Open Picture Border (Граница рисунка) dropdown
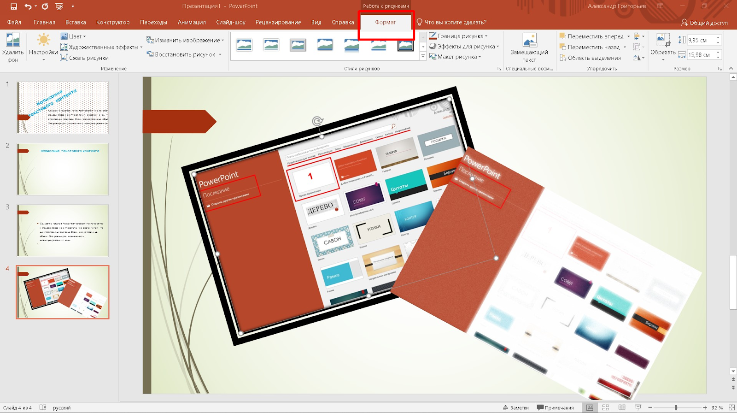 [x=459, y=36]
